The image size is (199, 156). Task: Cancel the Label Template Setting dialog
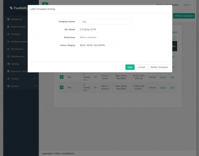(x=141, y=67)
